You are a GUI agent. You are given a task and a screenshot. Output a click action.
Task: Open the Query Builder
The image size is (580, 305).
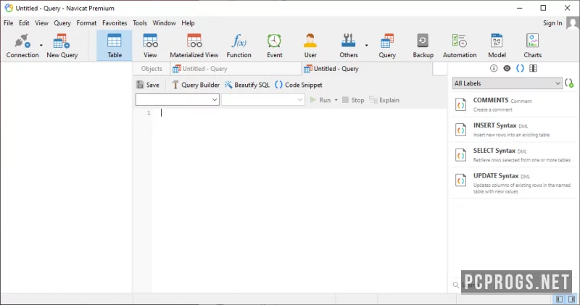pyautogui.click(x=196, y=85)
